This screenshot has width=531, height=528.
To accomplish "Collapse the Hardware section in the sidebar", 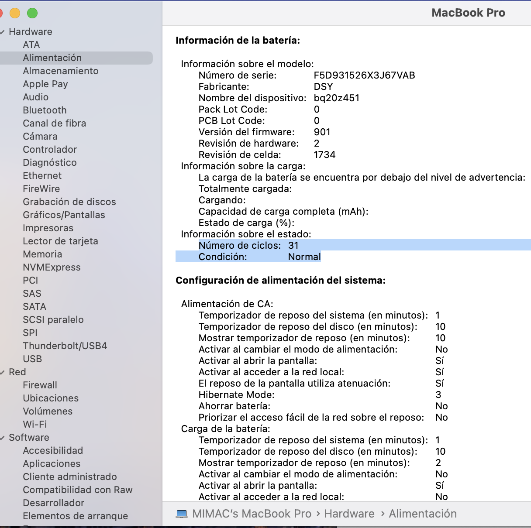I will pyautogui.click(x=3, y=32).
